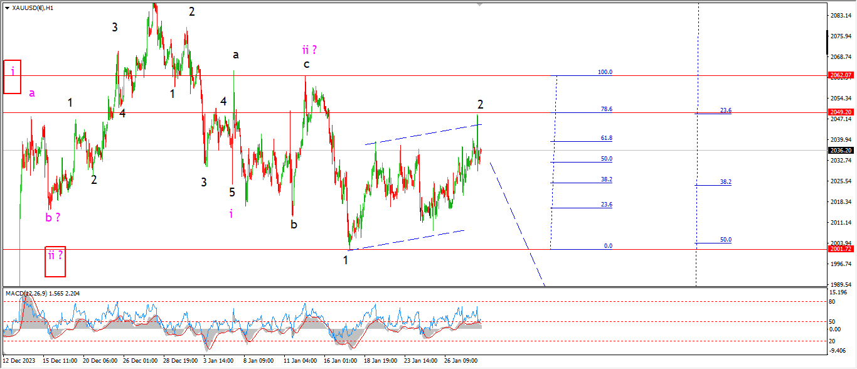The height and width of the screenshot is (369, 857).
Task: Click the red 2001.72 price level tag
Action: pyautogui.click(x=839, y=249)
